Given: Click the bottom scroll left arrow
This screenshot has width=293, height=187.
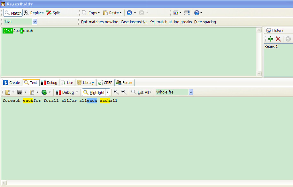Looking at the screenshot, I should (4, 183).
